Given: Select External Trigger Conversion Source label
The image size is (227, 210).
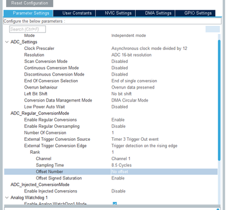Looking at the screenshot, I should click(x=57, y=139).
